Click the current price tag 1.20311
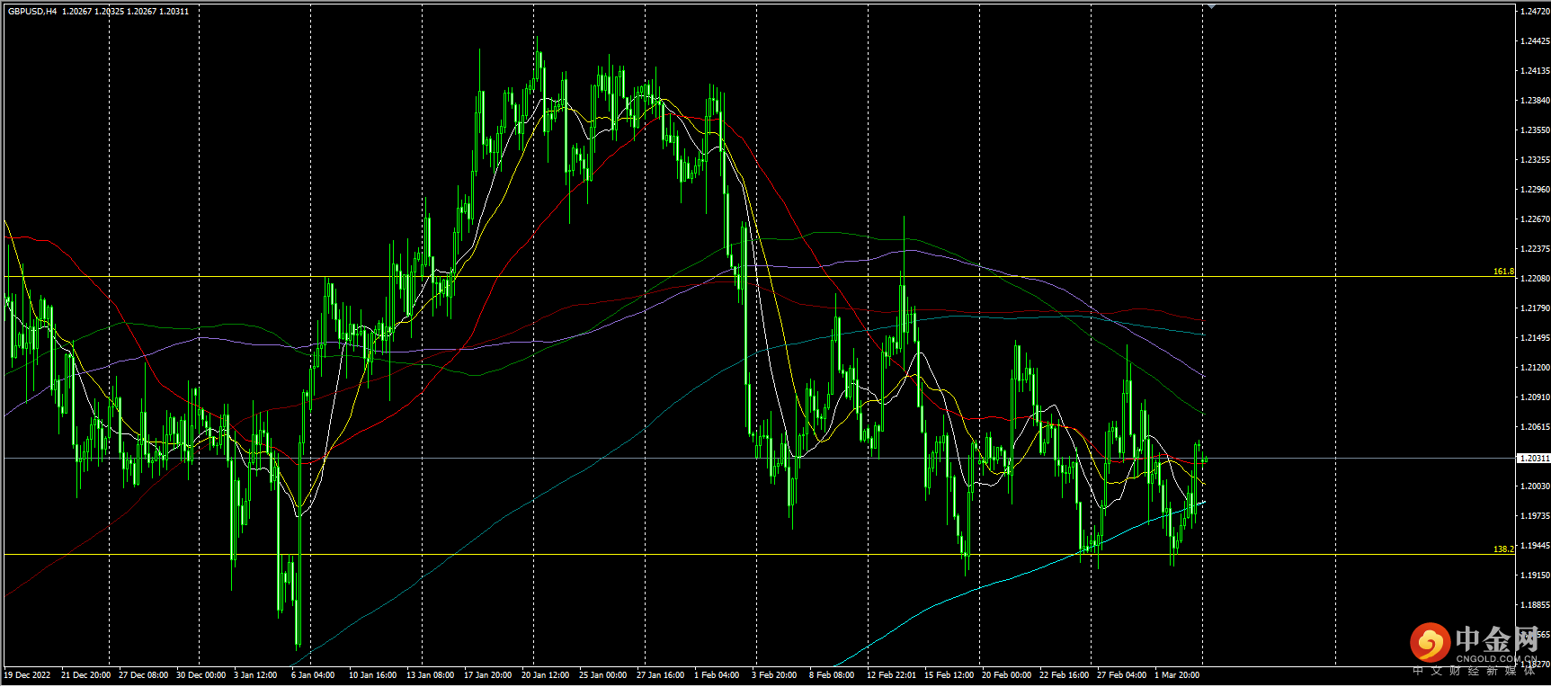Screen dimensions: 1551x687 coord(1534,458)
